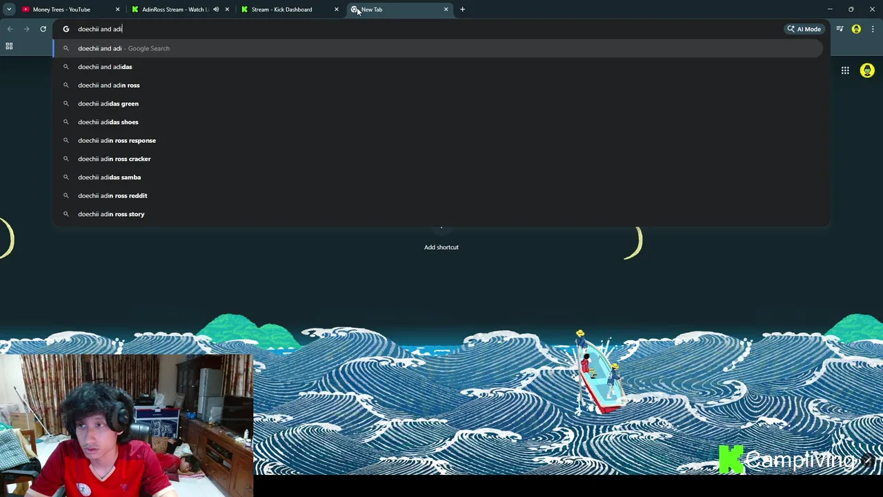Click the browser forward arrow
This screenshot has height=497, width=883.
point(26,29)
